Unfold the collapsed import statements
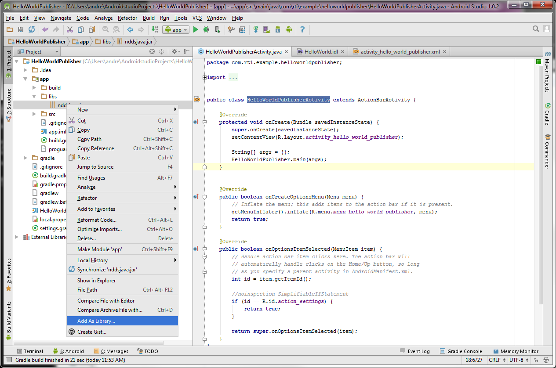This screenshot has height=368, width=556. tap(204, 77)
